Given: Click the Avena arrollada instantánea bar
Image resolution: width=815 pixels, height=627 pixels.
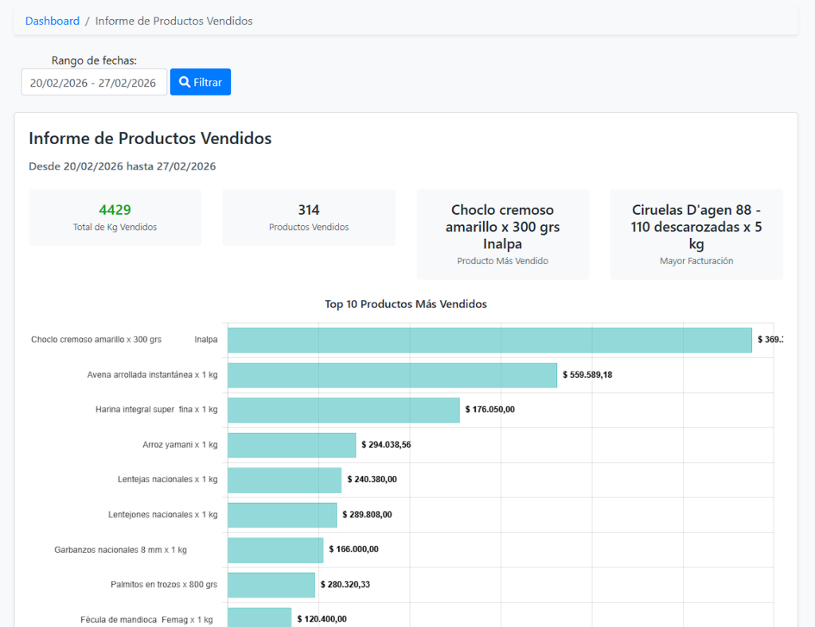Looking at the screenshot, I should click(392, 375).
